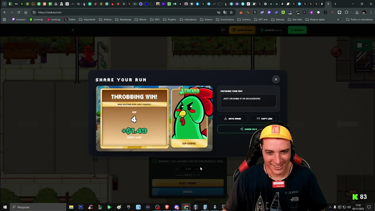Open the Breadswap bookmark folder
The height and width of the screenshot is (211, 375).
123,20
